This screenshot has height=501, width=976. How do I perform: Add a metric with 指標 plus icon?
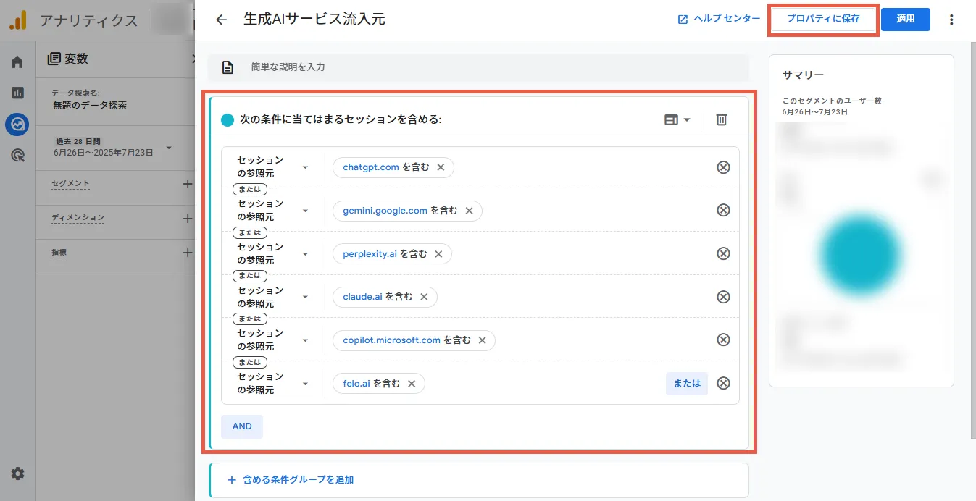tap(188, 253)
